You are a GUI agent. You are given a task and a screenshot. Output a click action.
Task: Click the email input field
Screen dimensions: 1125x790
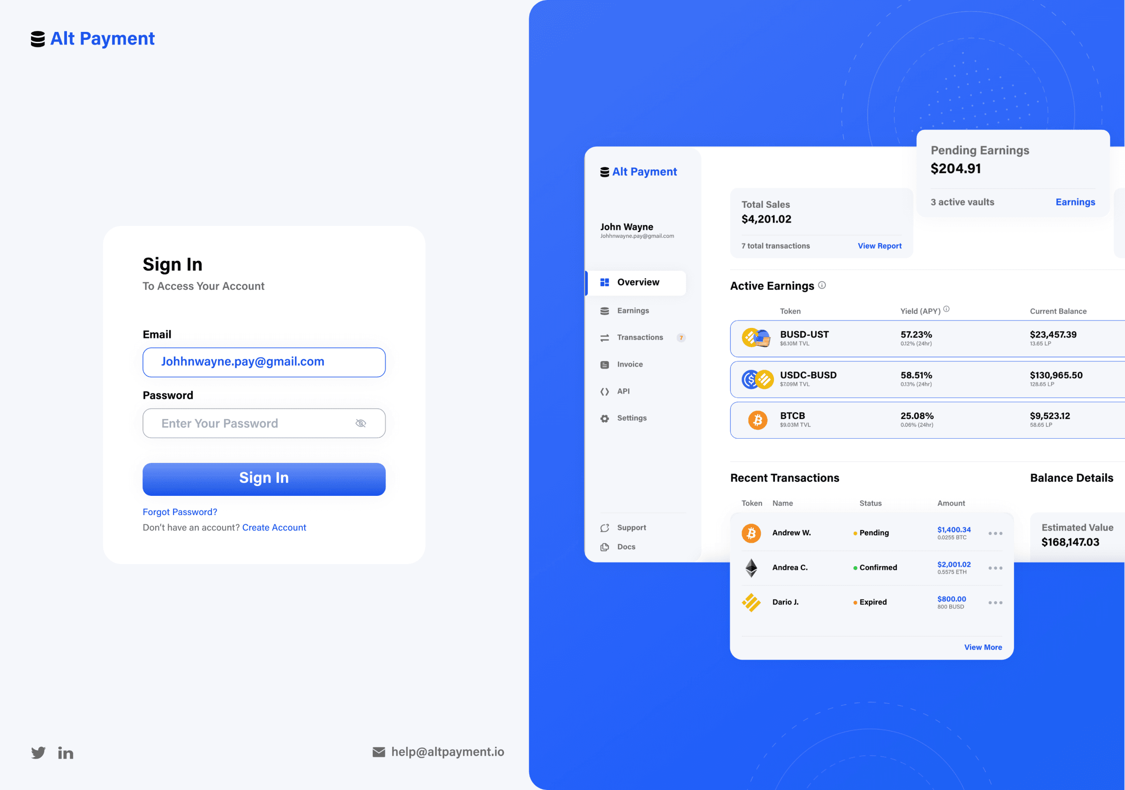coord(263,361)
